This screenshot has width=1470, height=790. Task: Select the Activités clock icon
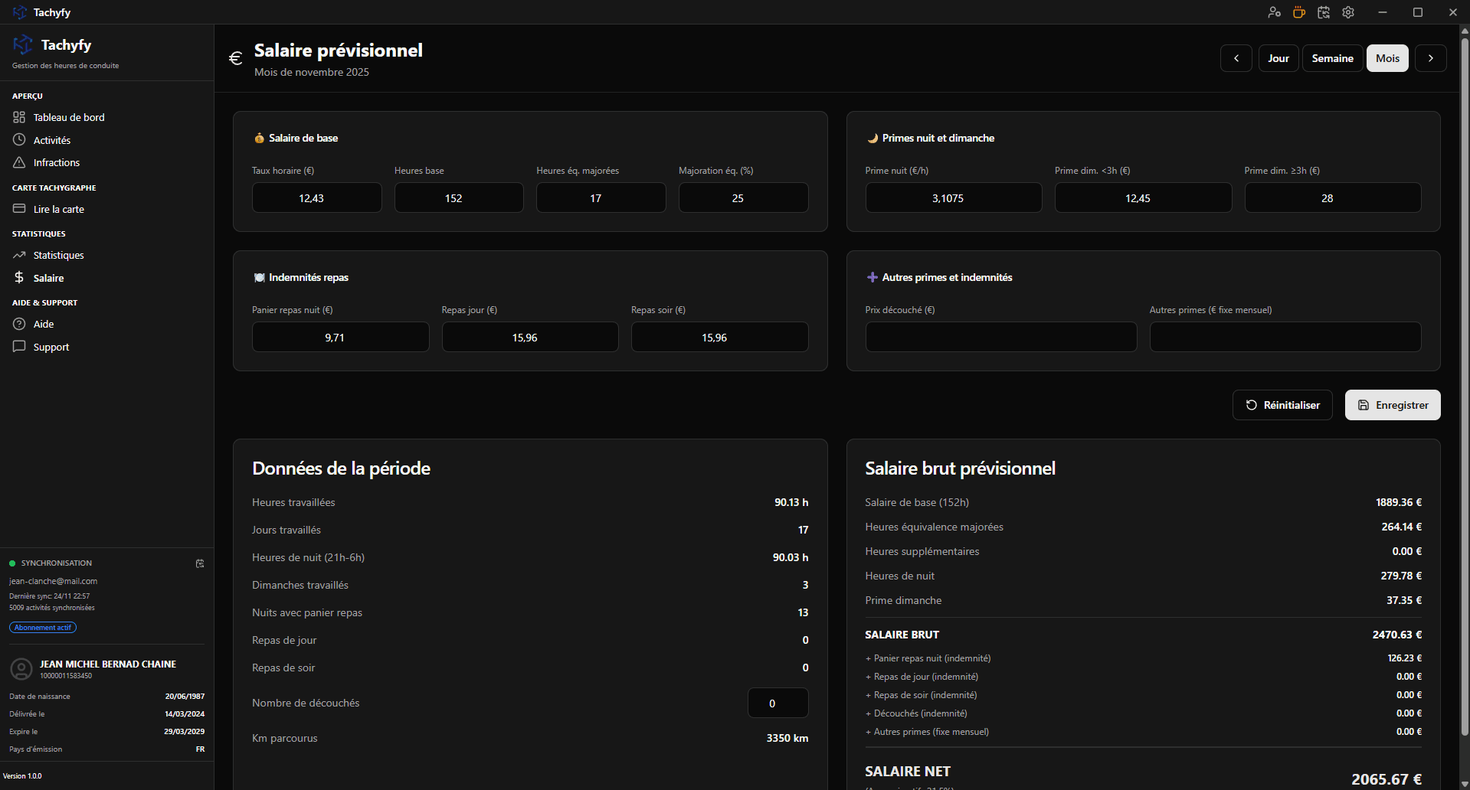(x=19, y=140)
